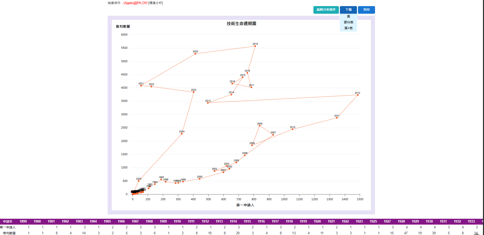Click the 列印 print button
484x235 pixels.
(366, 10)
